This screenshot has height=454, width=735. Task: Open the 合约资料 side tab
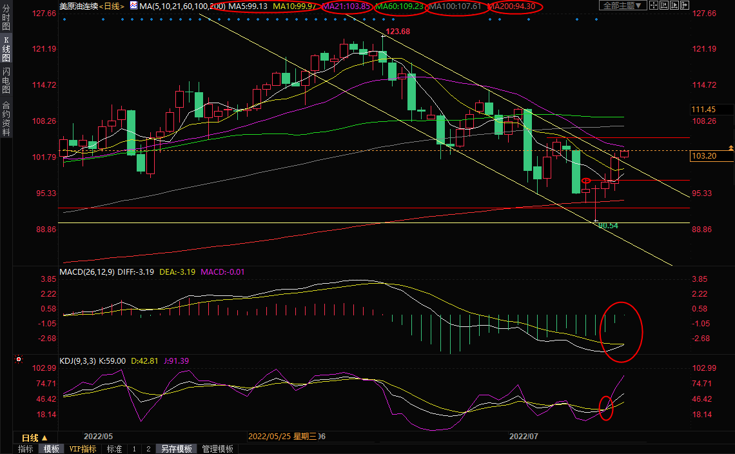(x=6, y=118)
